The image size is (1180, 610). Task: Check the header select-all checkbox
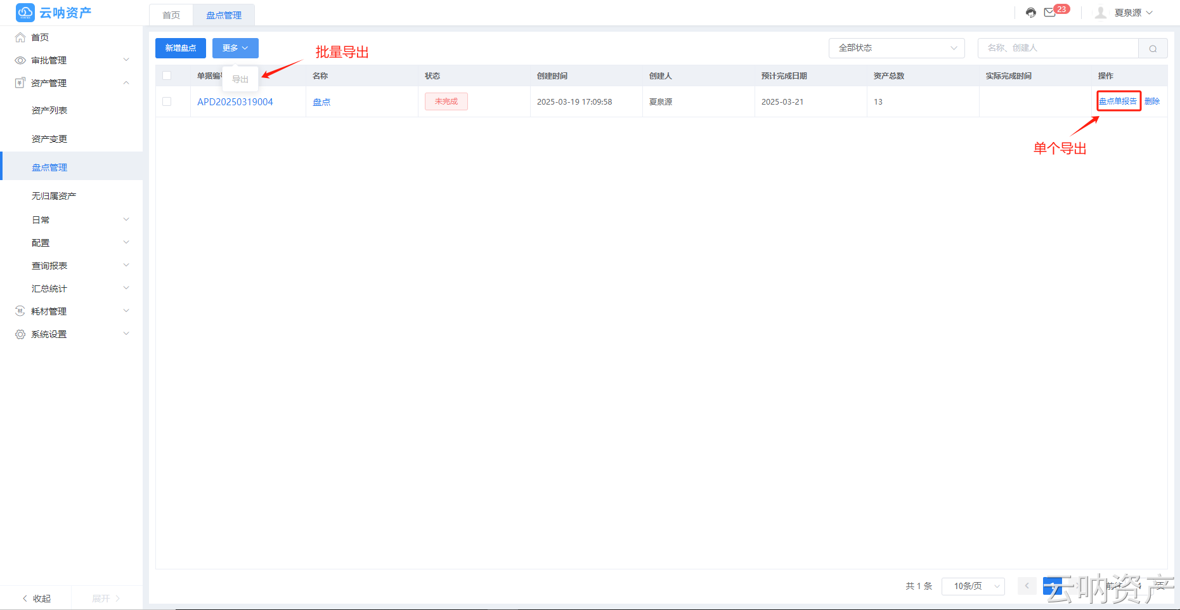pos(166,75)
